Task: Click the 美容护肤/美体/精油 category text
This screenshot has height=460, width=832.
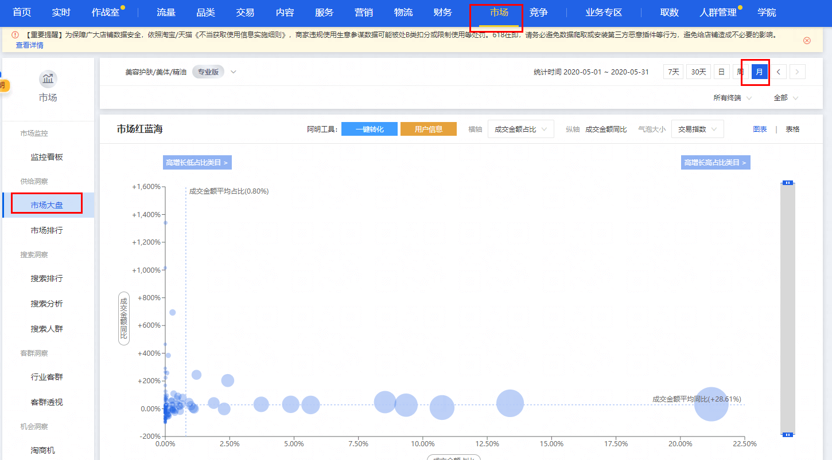Action: [156, 72]
